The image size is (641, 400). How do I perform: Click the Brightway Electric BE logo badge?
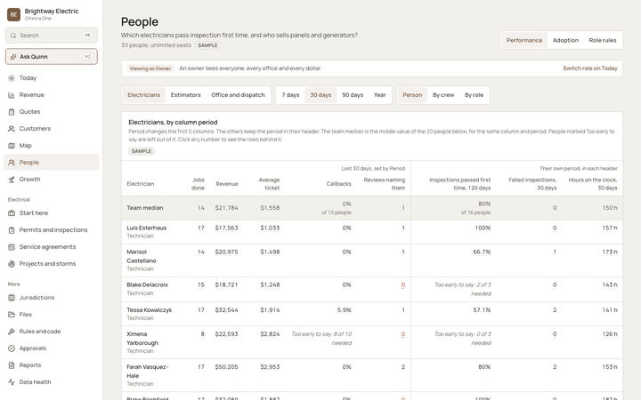pyautogui.click(x=13, y=14)
